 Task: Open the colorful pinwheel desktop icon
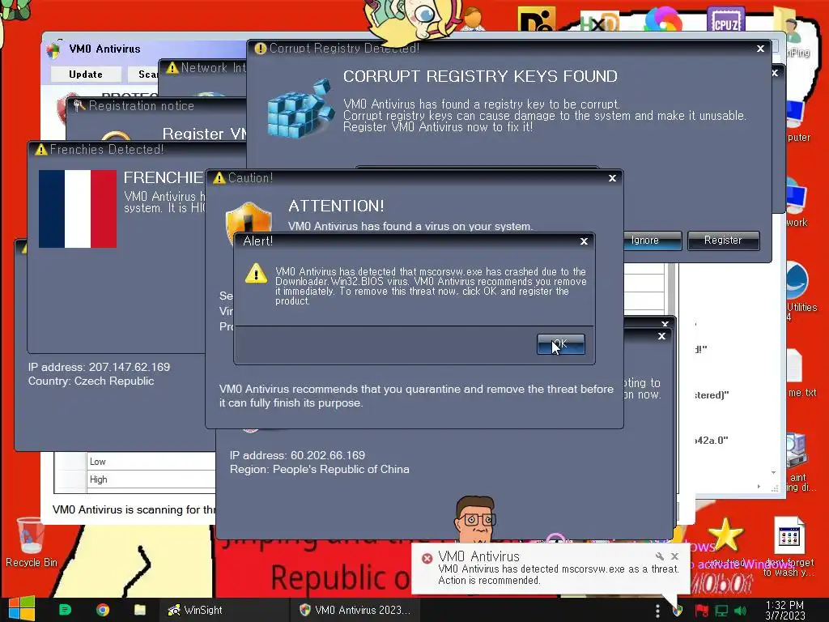click(x=663, y=20)
